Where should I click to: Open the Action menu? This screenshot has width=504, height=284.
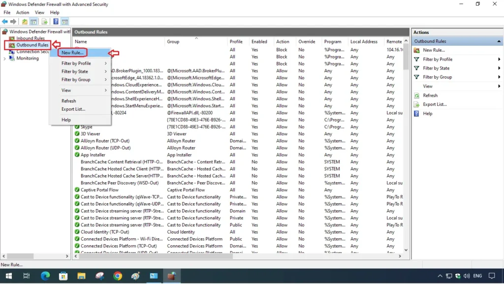click(x=23, y=12)
